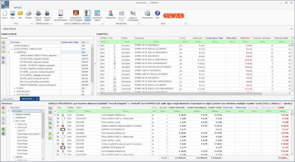The height and width of the screenshot is (162, 295).
Task: Click the green up arrow in preventivo toolbar
Action: [50, 134]
